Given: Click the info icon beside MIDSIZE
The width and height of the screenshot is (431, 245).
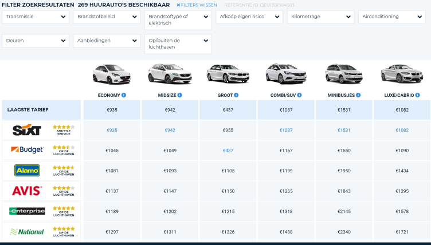Looking at the screenshot, I should (x=179, y=95).
